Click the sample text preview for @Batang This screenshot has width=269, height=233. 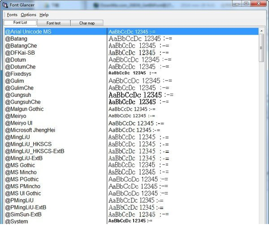pos(140,39)
